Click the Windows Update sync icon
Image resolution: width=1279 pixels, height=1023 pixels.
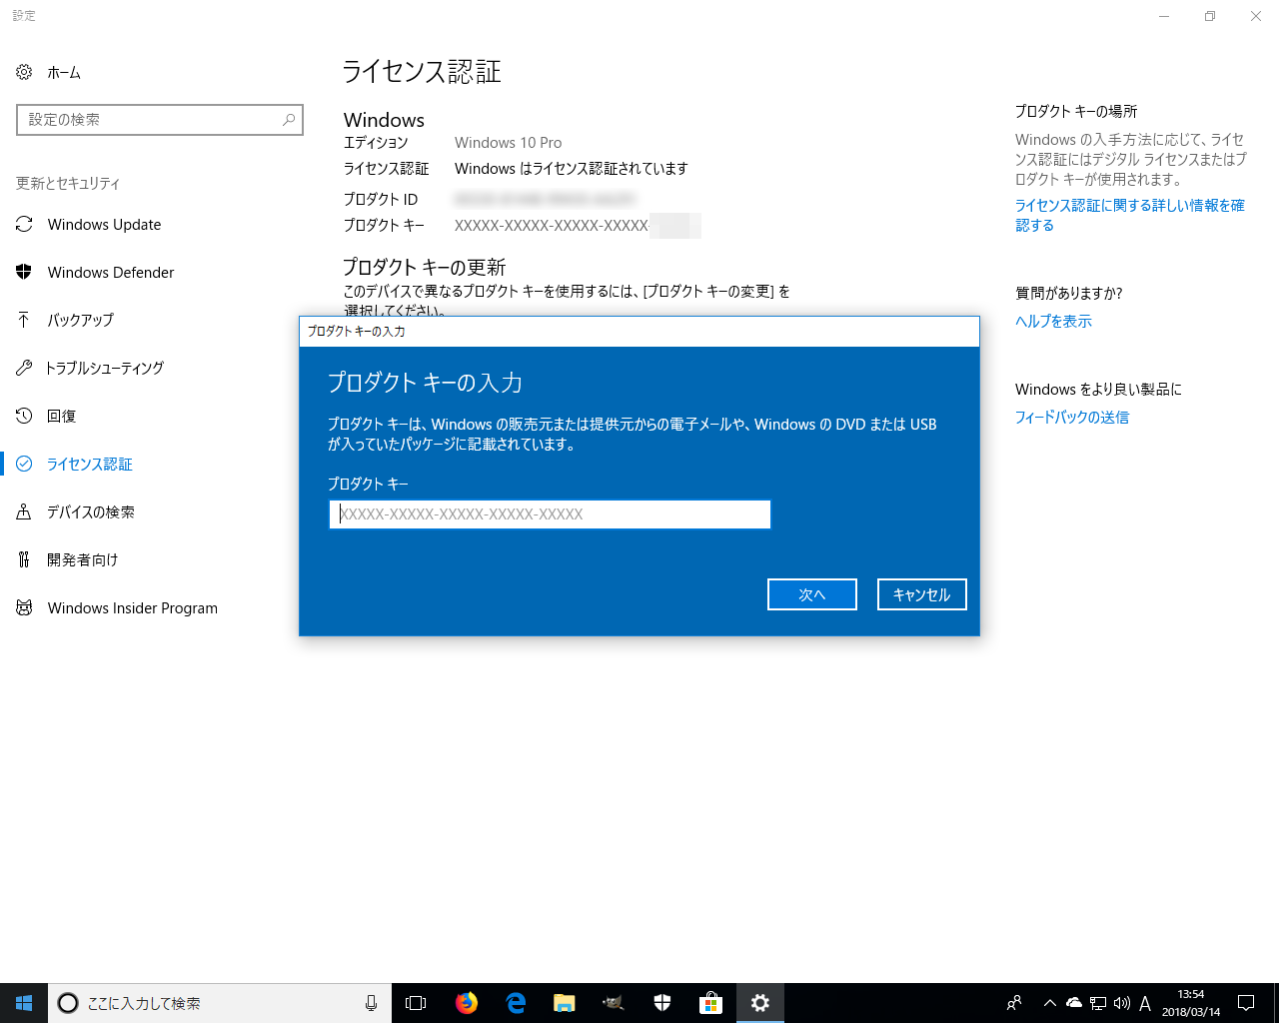pyautogui.click(x=24, y=224)
